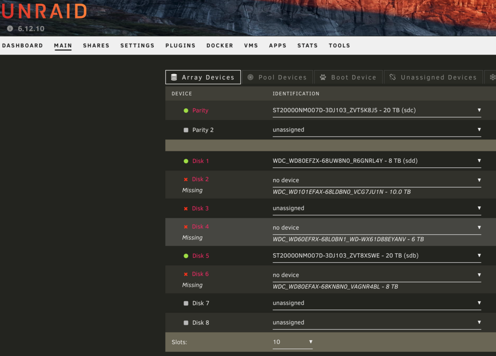496x356 pixels.
Task: Click the Missing label under Disk 4
Action: (x=192, y=238)
